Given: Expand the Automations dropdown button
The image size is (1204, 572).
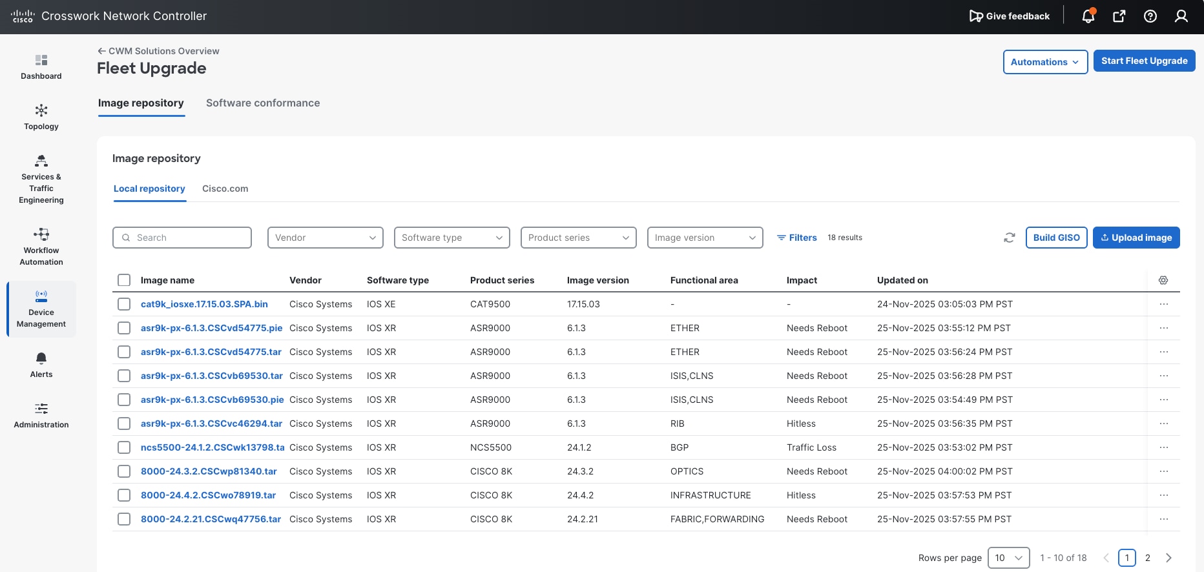Looking at the screenshot, I should (1044, 62).
